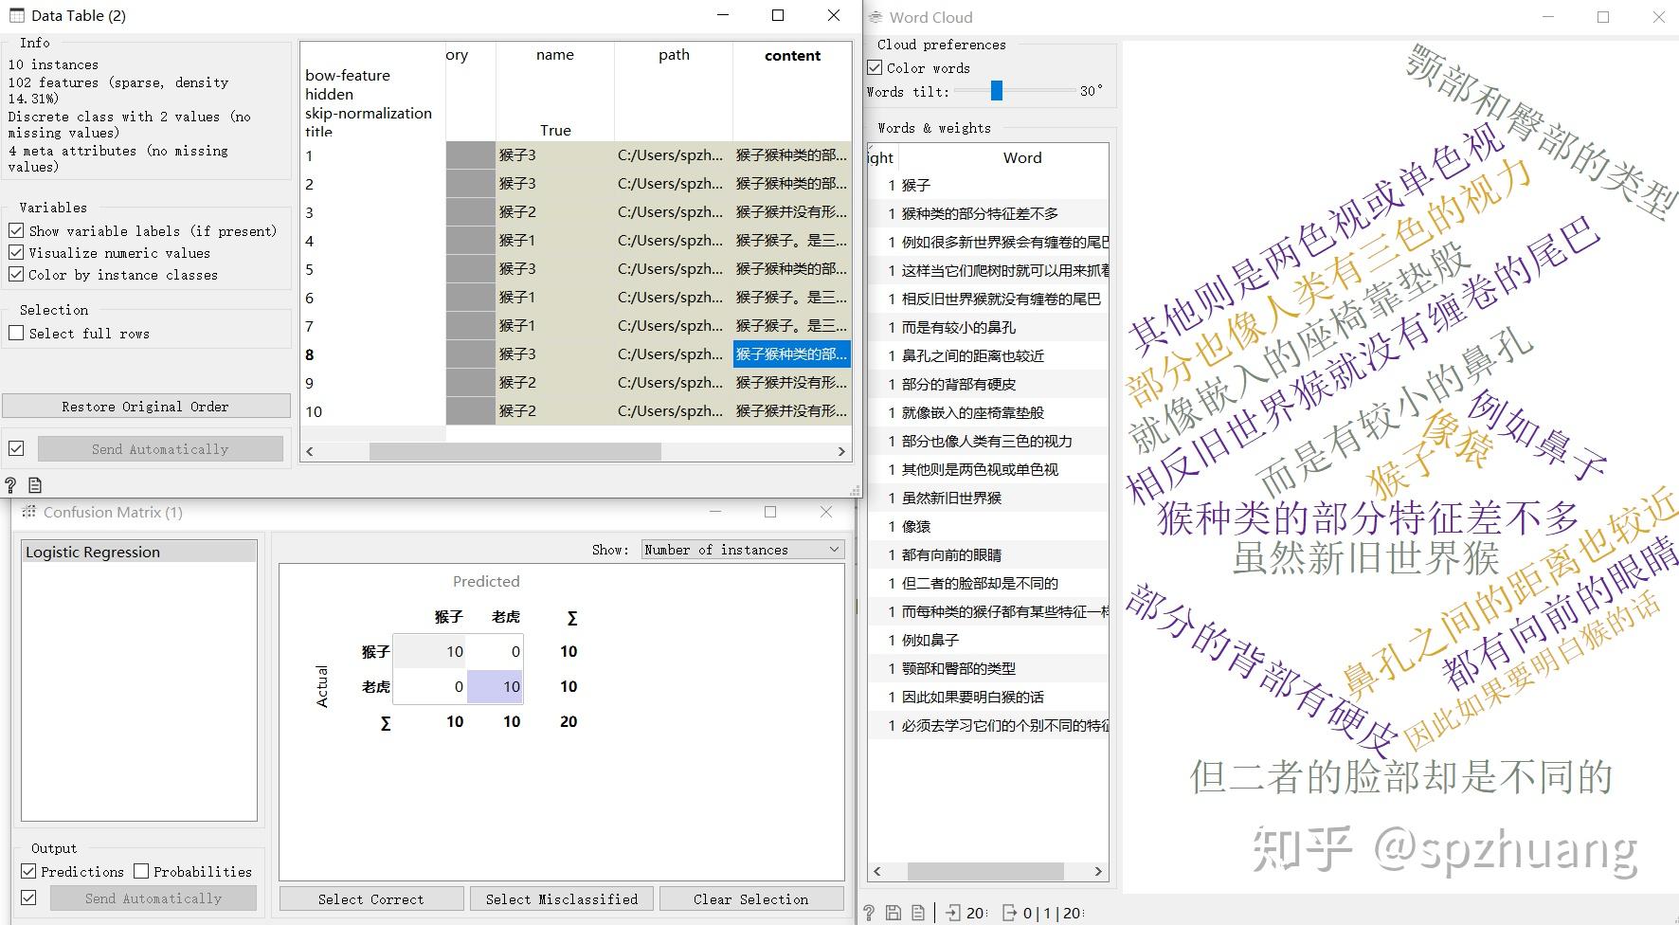
Task: Open the Show dropdown reading Number of instances
Action: pos(742,550)
